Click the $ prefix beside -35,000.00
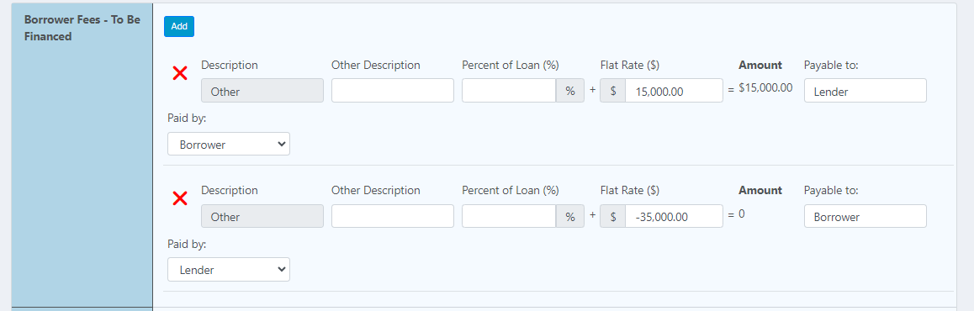974x311 pixels. pyautogui.click(x=613, y=216)
